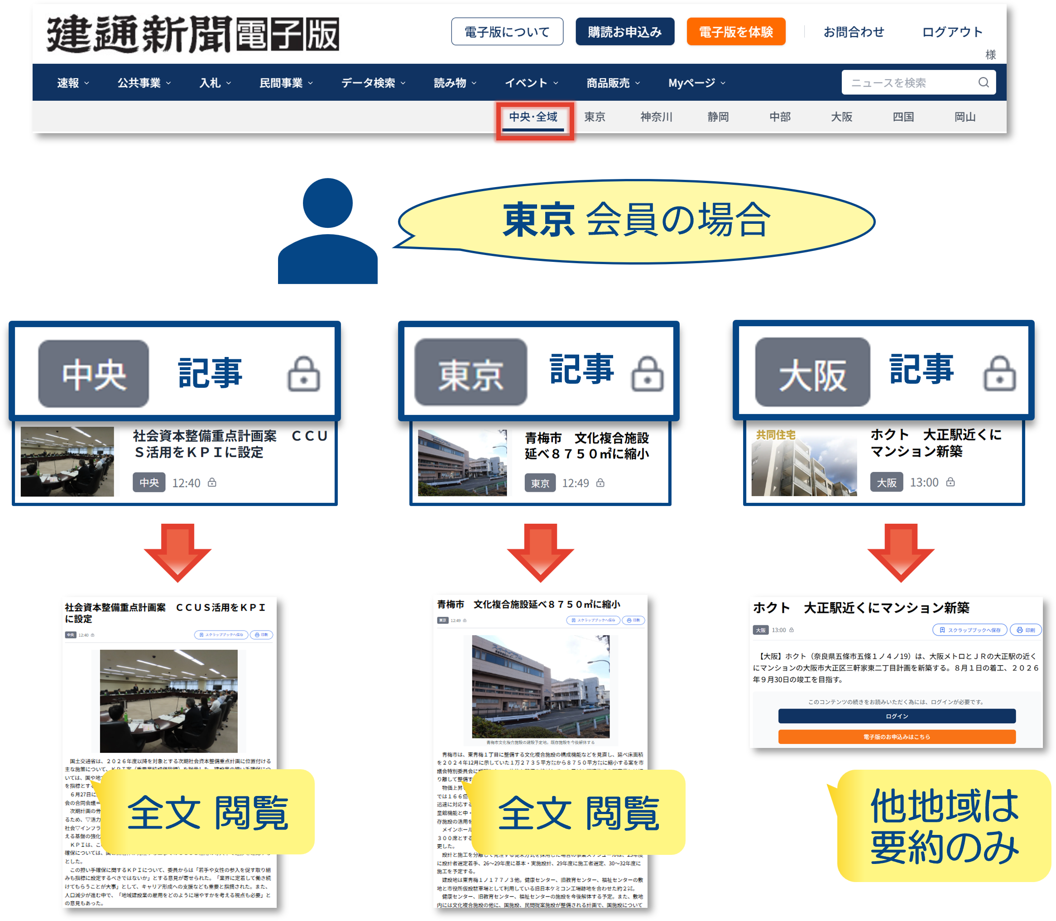Switch to the 東京 region tab
1056x921 pixels.
[x=594, y=117]
